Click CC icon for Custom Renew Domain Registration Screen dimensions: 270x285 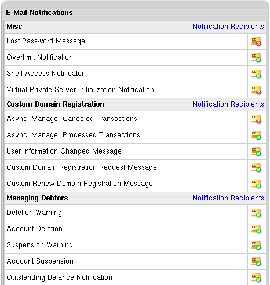click(256, 184)
